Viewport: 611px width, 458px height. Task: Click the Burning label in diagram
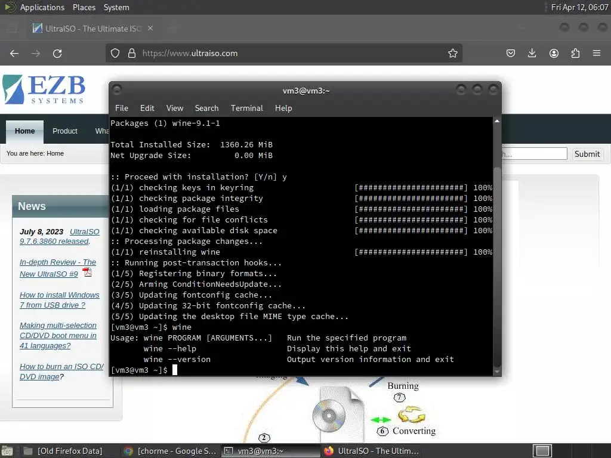tap(403, 386)
